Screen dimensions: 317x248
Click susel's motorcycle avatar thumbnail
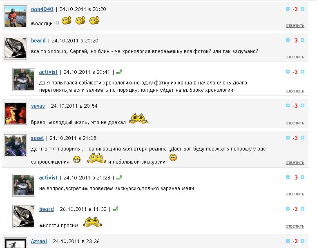click(16, 146)
